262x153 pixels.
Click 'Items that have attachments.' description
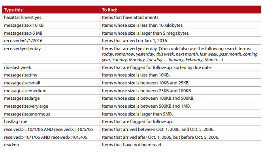131,17
